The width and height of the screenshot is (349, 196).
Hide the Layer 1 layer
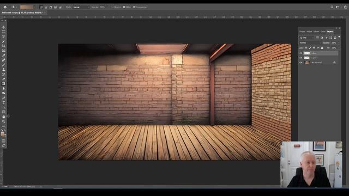[x=300, y=58]
